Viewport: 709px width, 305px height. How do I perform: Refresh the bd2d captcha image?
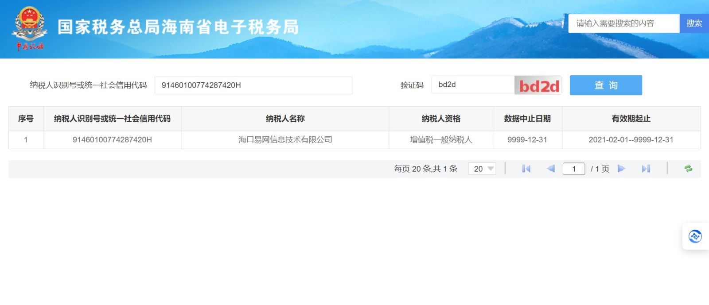pyautogui.click(x=538, y=85)
